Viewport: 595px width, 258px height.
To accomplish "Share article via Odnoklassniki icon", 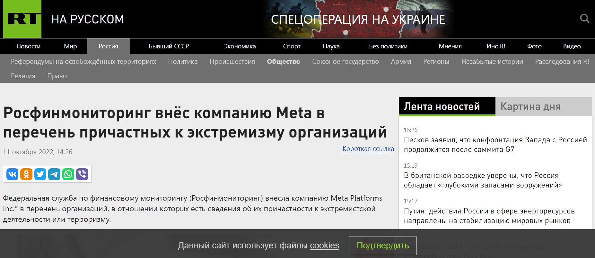I will 26,174.
